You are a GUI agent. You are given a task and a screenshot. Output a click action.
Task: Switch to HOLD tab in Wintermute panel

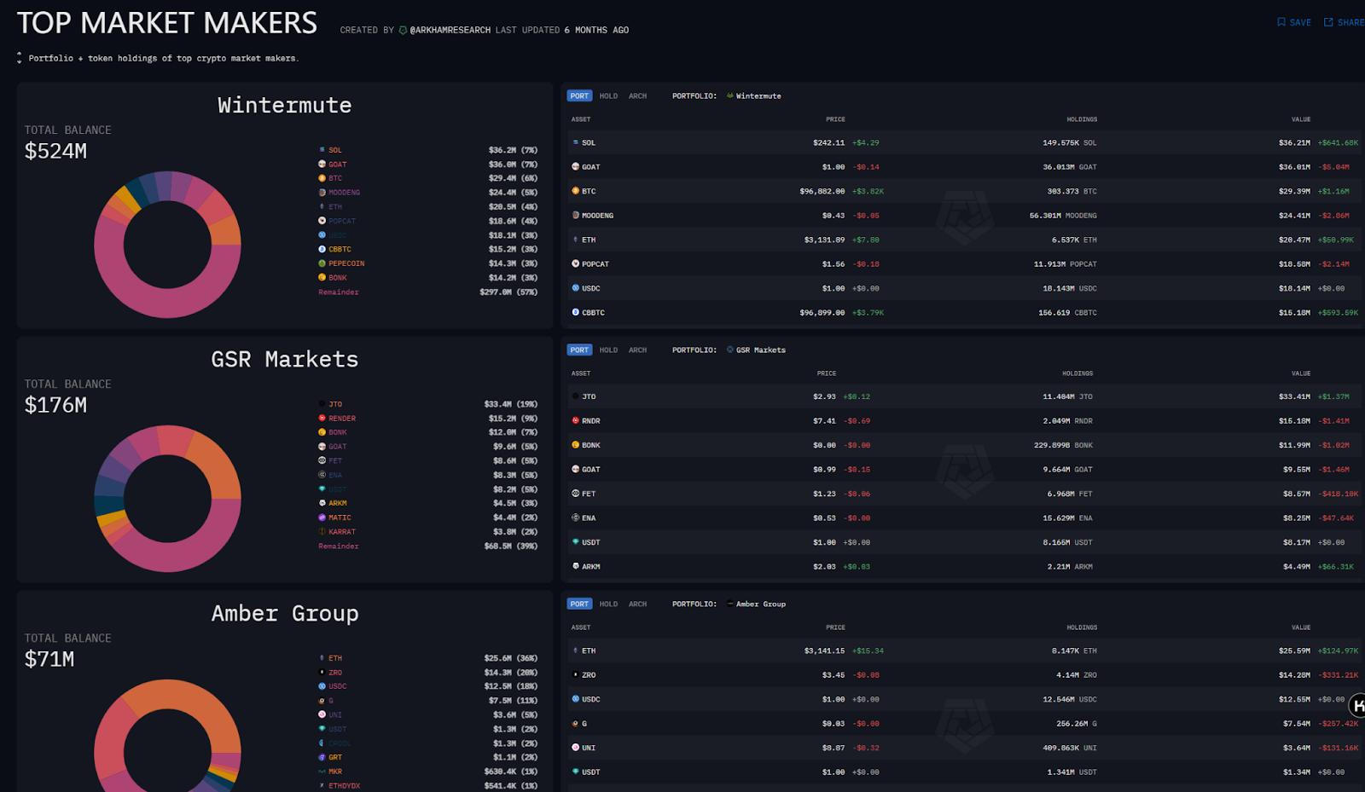(x=608, y=95)
